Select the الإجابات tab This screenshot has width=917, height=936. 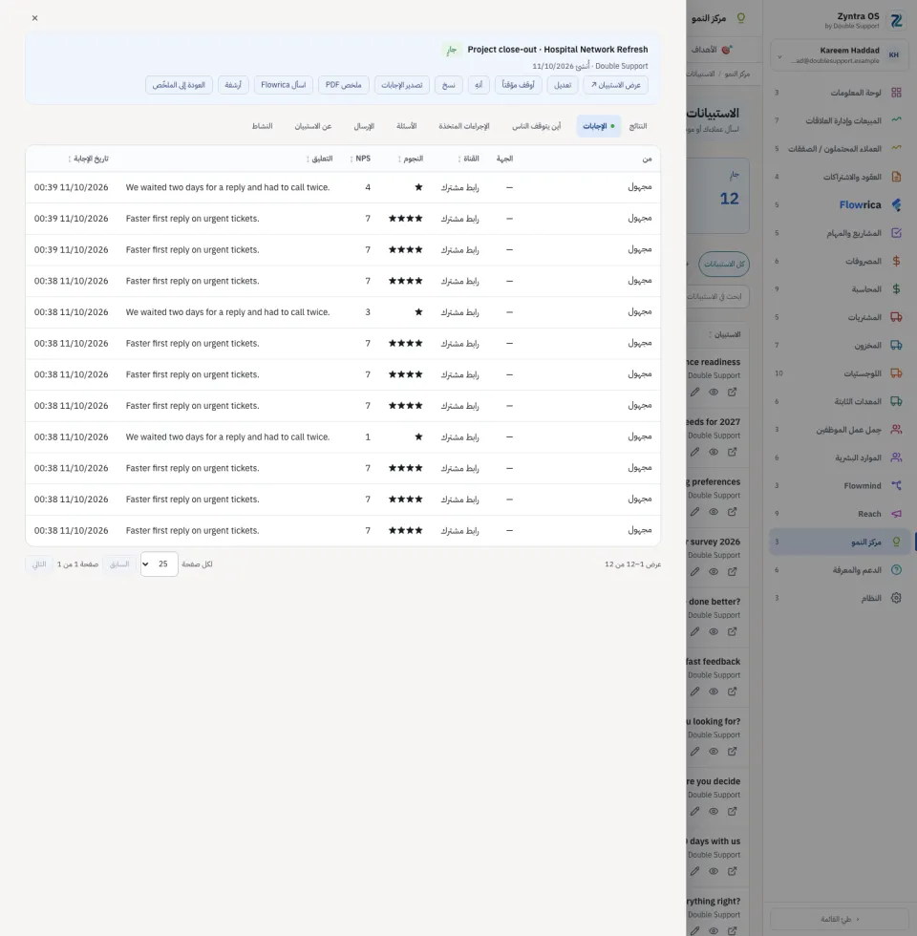coord(599,126)
